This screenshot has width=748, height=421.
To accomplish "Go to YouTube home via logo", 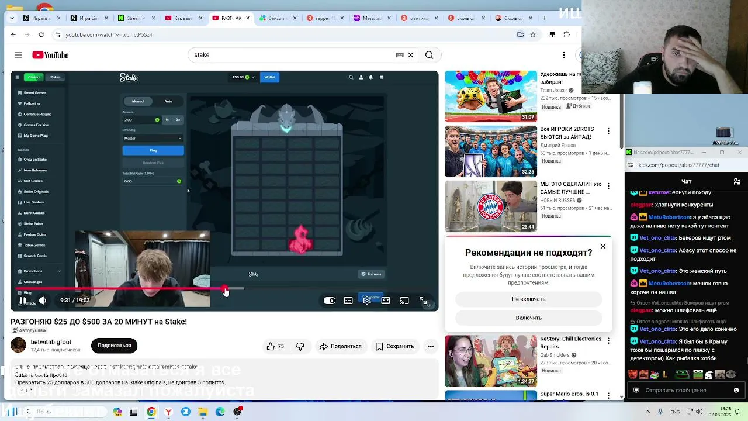I will coord(50,55).
